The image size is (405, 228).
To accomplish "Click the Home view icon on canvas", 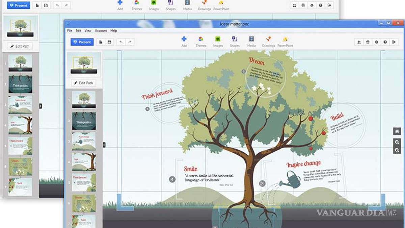I will point(397,131).
